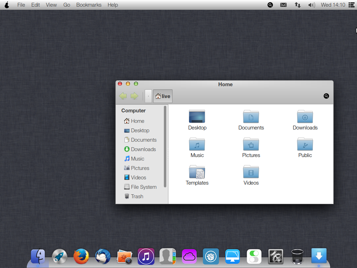Expand the path bar toggle left of live
The height and width of the screenshot is (268, 357).
pos(148,96)
